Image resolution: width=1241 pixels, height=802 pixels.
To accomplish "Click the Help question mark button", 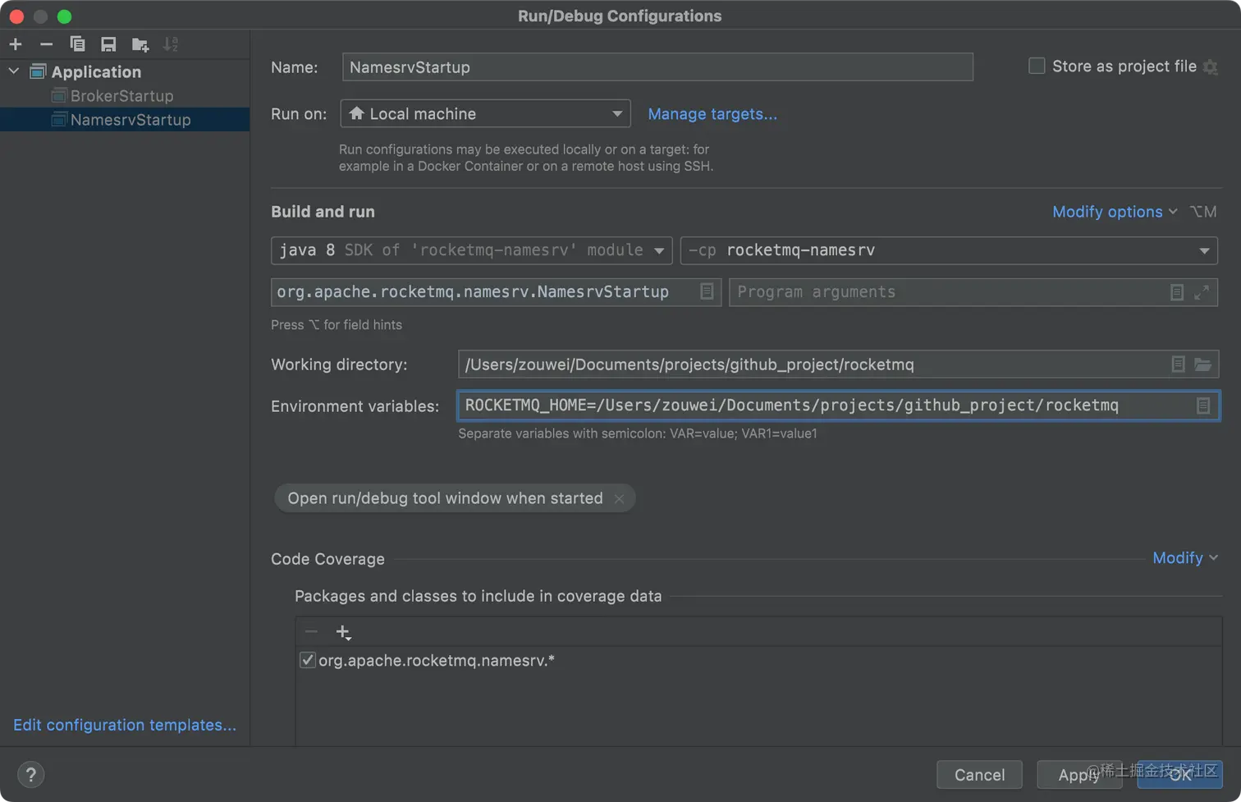I will pyautogui.click(x=30, y=774).
